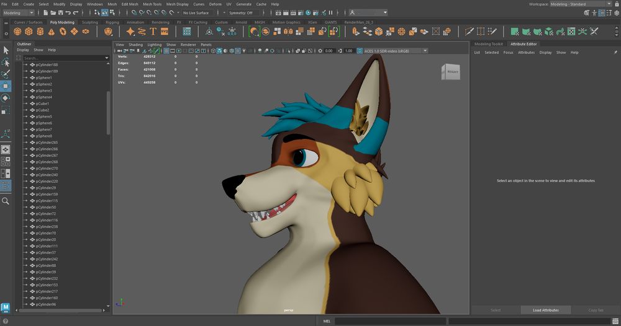Click the RIGHT face of the ViewCube
The image size is (621, 326).
click(x=452, y=72)
